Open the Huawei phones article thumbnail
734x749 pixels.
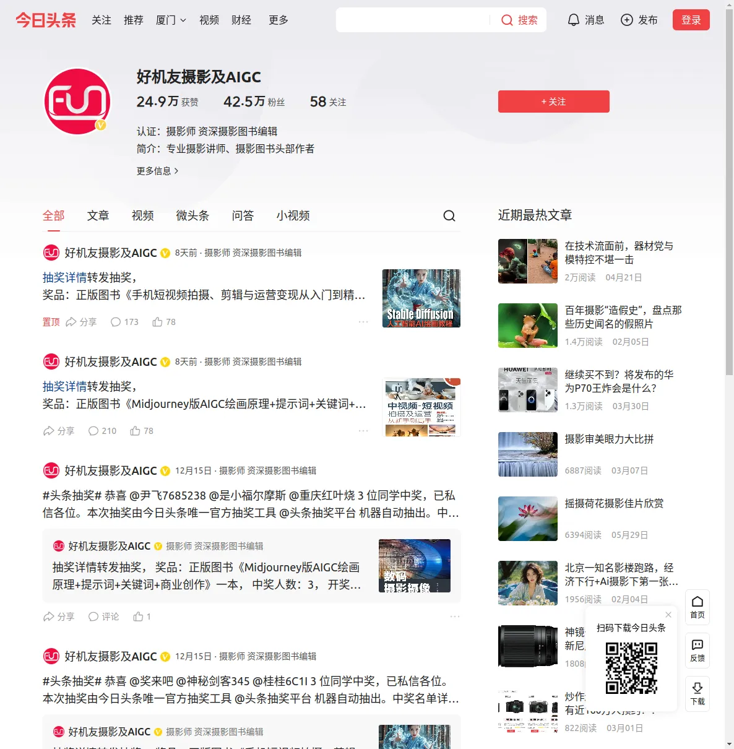pos(528,390)
